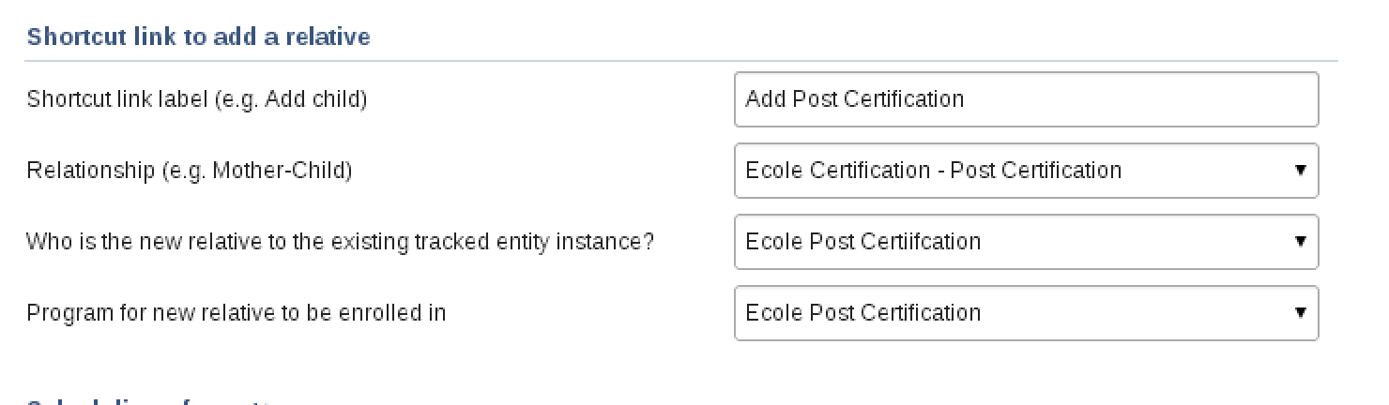Open the 'Who is the new relative' dropdown
Viewport: 1389px width, 405px height.
point(1026,242)
